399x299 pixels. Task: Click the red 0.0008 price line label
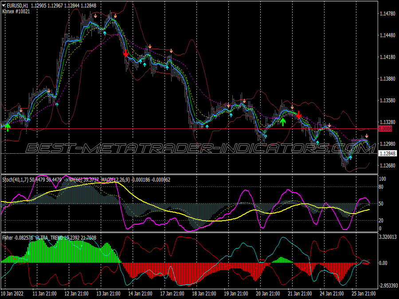(x=385, y=129)
